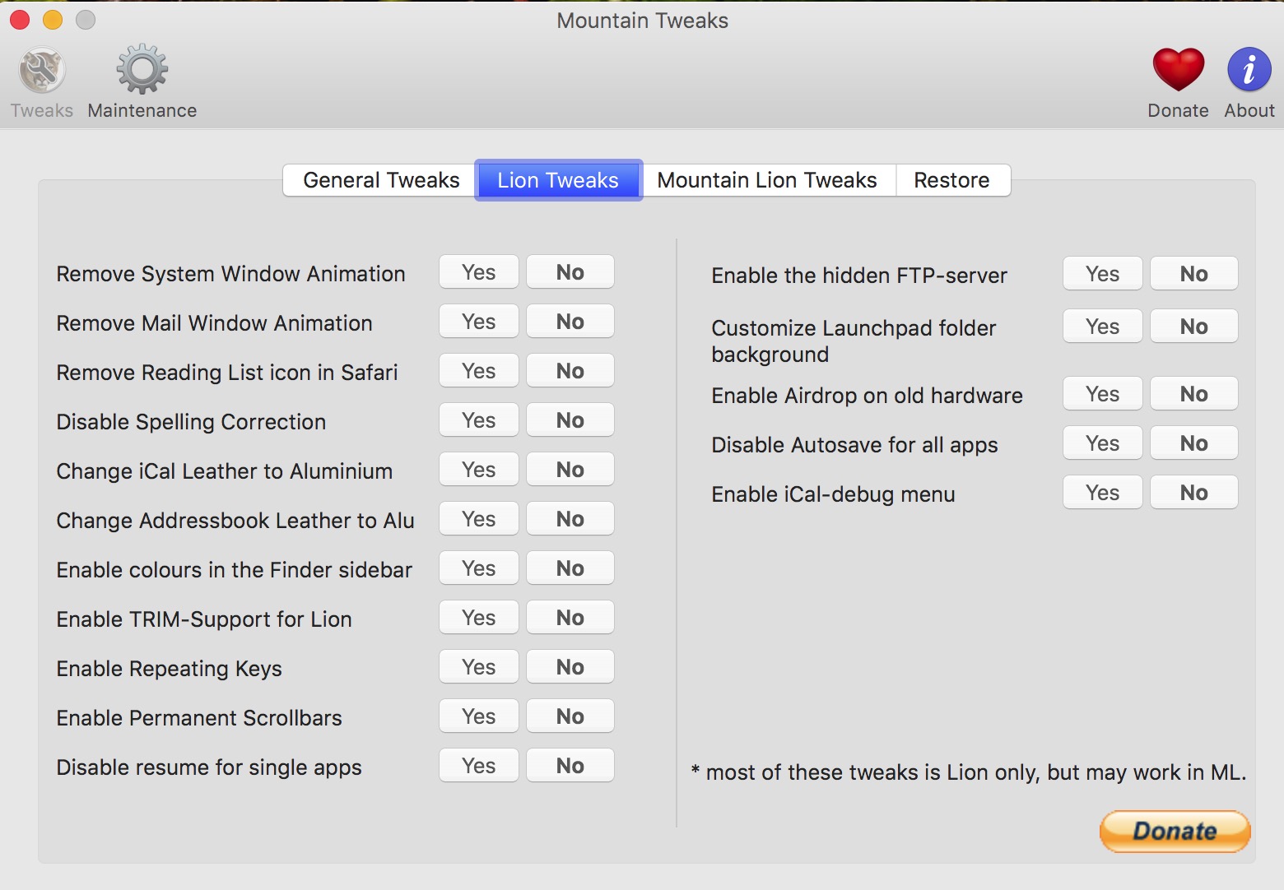Choose No for Airdrop on old hardware
The image size is (1284, 890).
pyautogui.click(x=1193, y=394)
